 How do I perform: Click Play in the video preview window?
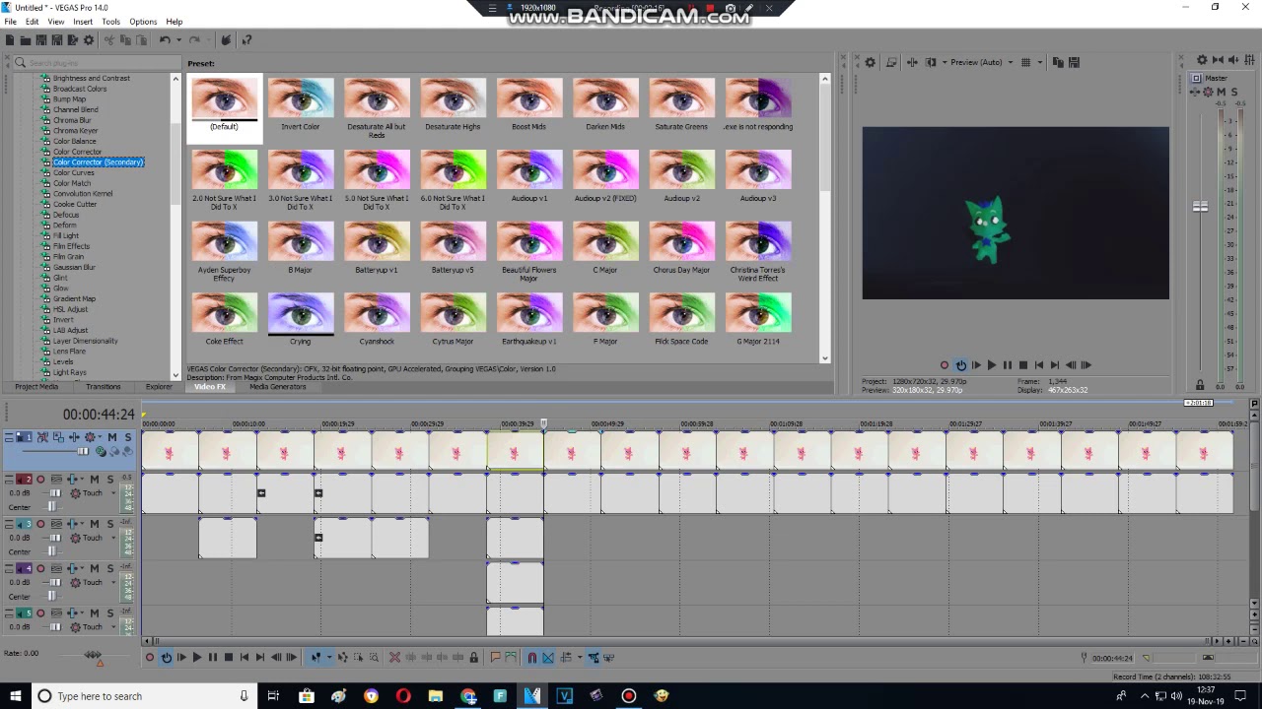991,365
